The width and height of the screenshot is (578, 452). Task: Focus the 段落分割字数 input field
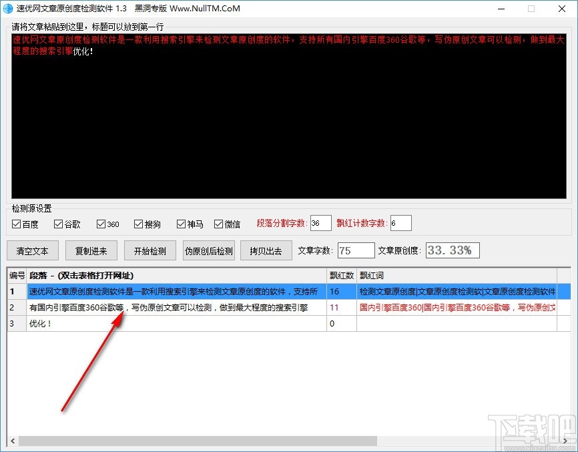[x=320, y=223]
